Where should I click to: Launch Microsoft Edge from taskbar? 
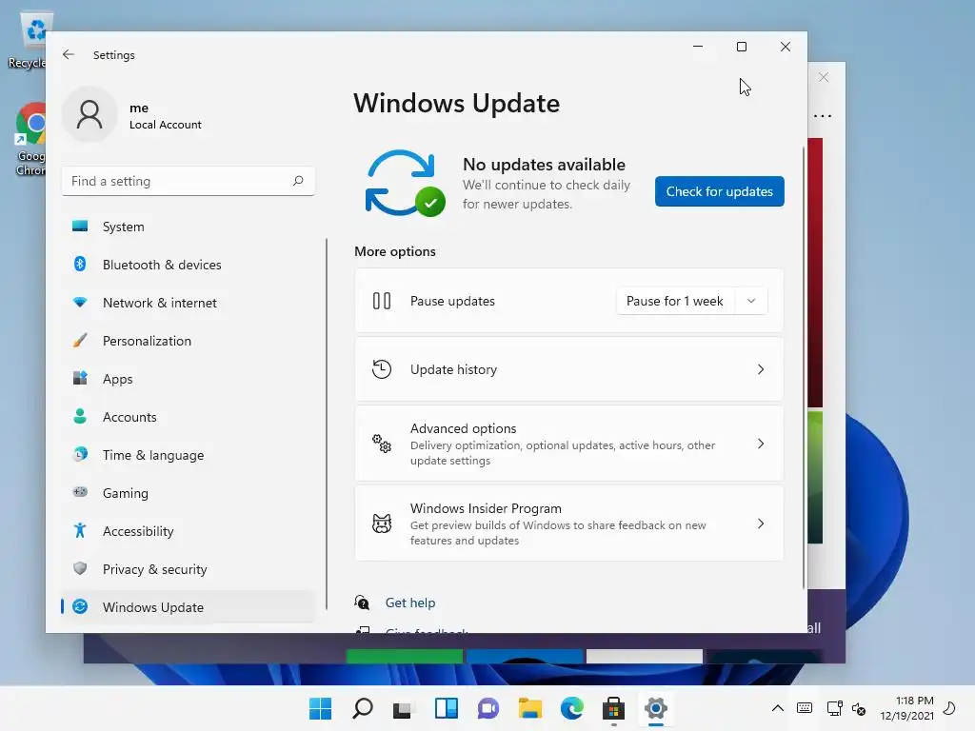click(572, 708)
